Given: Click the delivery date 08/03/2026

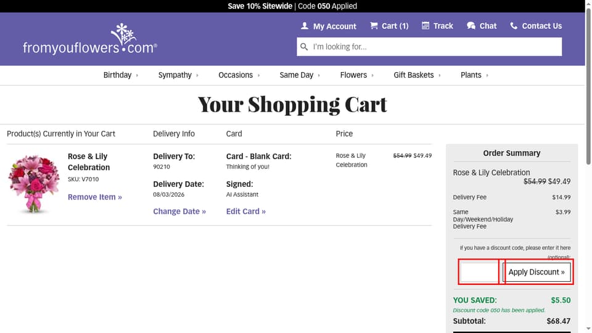Looking at the screenshot, I should point(169,195).
